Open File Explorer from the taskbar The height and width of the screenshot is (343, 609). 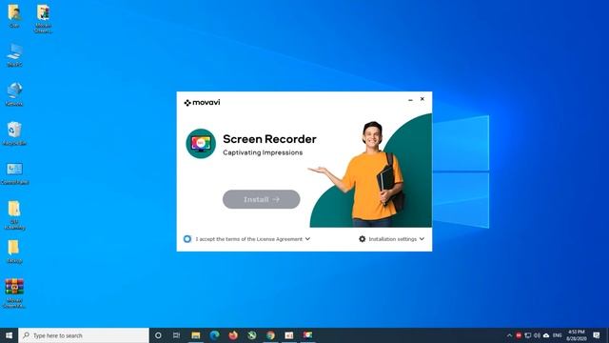pyautogui.click(x=196, y=335)
